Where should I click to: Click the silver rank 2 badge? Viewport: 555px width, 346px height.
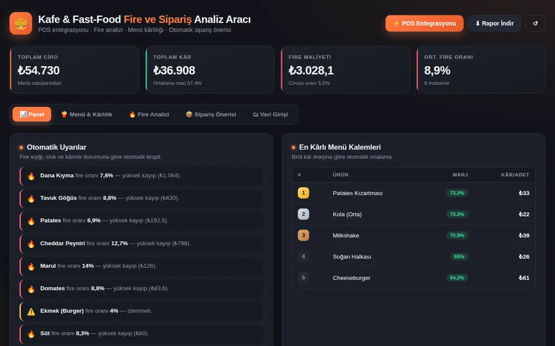click(x=303, y=214)
